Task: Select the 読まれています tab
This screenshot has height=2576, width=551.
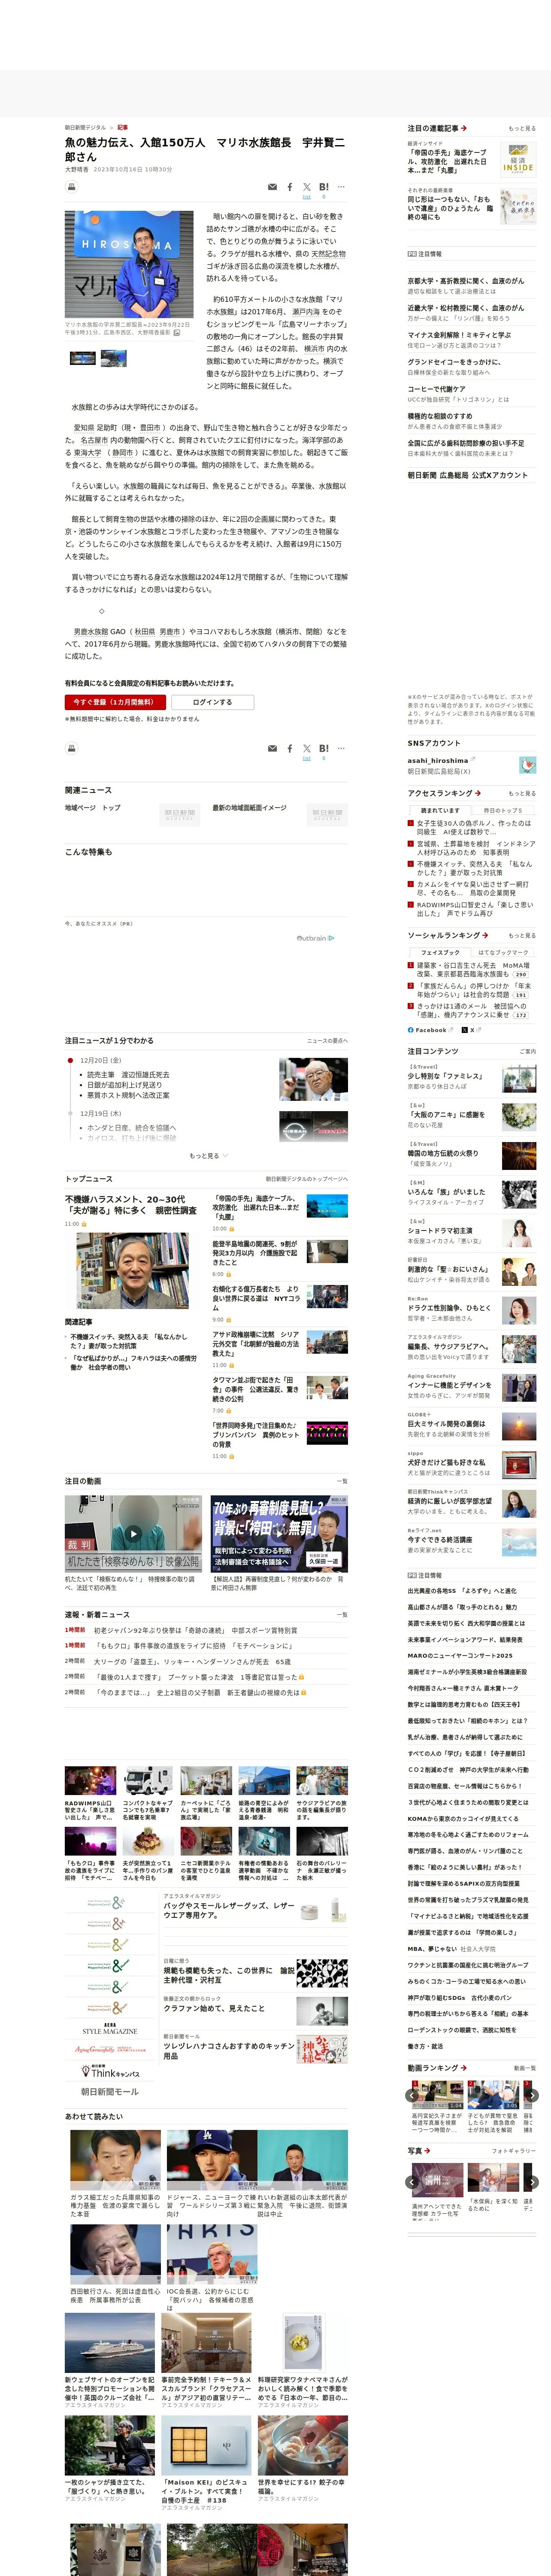Action: (440, 810)
